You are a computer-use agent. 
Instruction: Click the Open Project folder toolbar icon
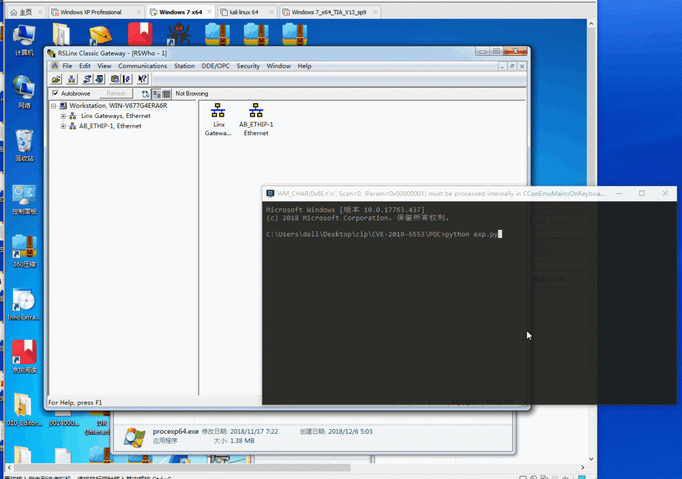tap(57, 79)
